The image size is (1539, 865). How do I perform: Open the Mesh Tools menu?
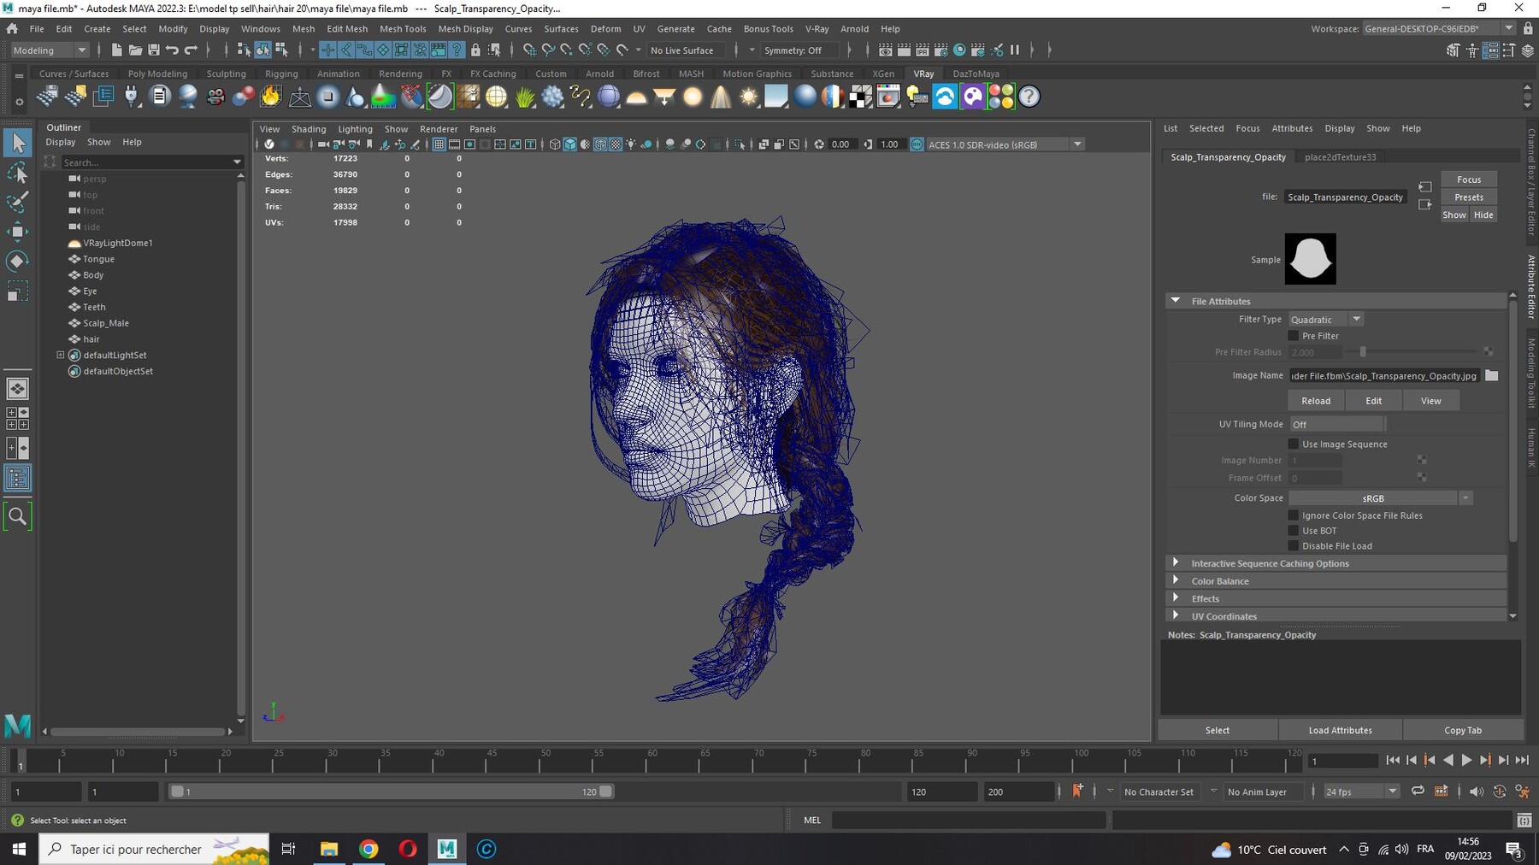403,28
